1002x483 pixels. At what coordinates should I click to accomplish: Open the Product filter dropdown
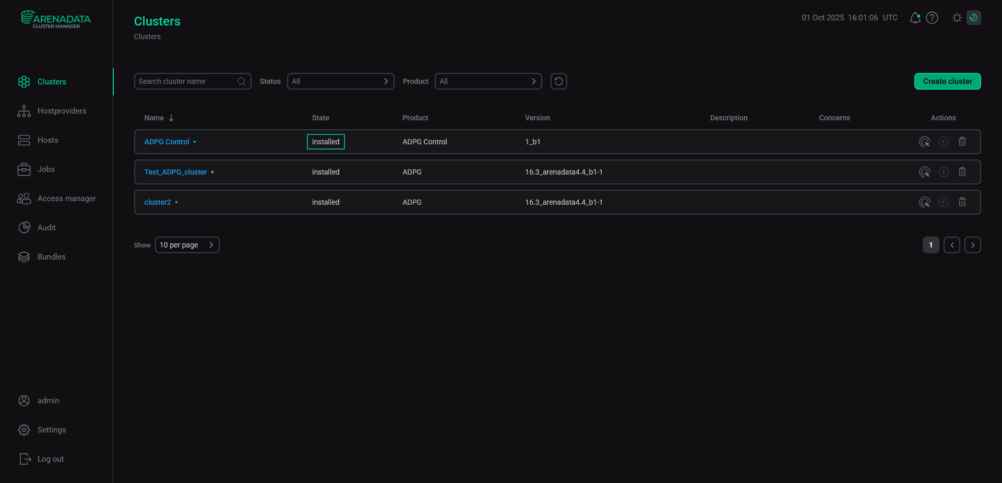click(488, 81)
